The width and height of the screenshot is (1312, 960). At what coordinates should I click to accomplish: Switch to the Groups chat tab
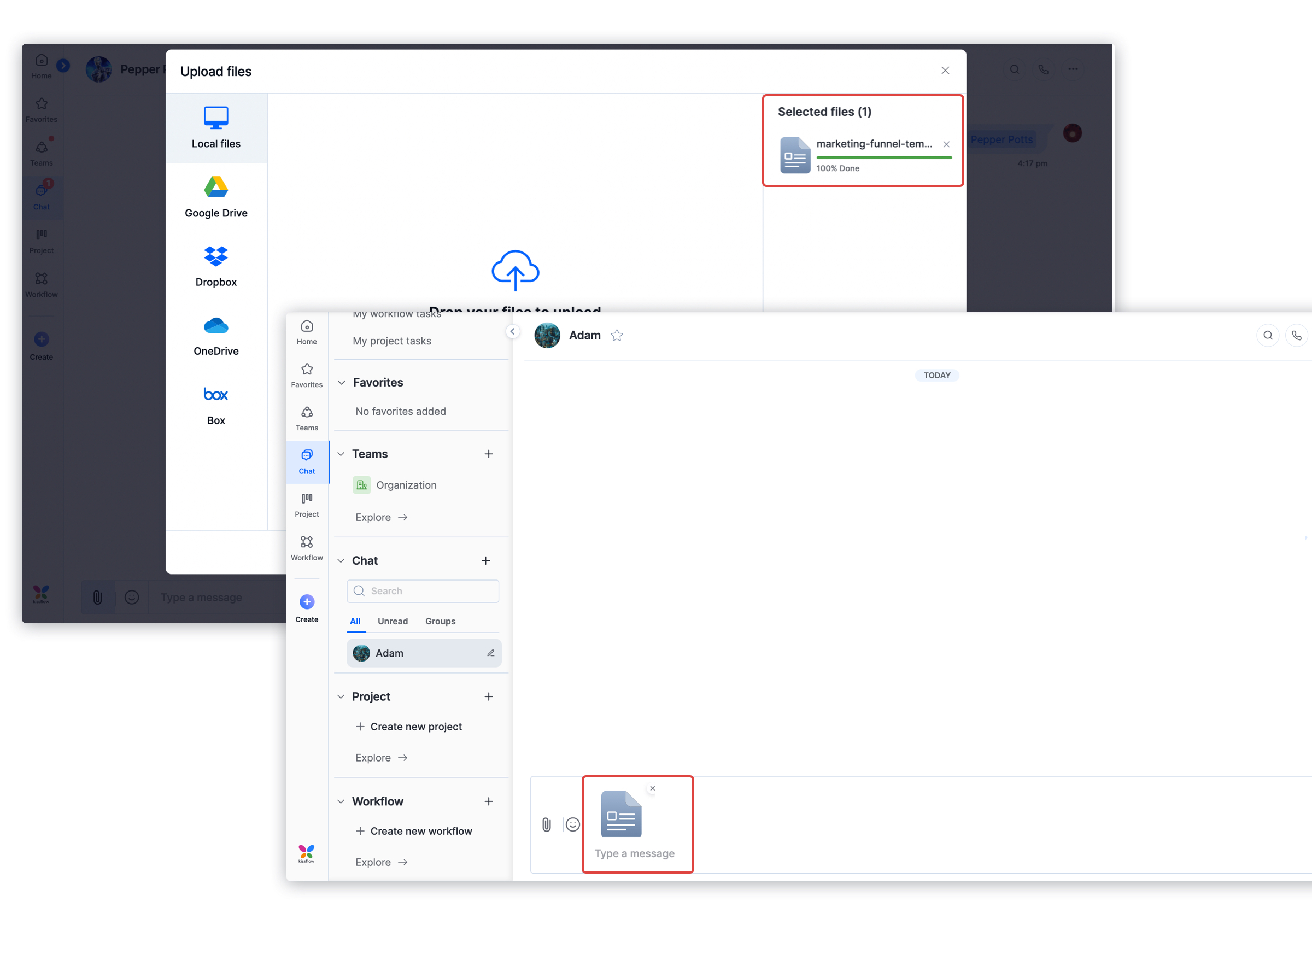coord(441,621)
